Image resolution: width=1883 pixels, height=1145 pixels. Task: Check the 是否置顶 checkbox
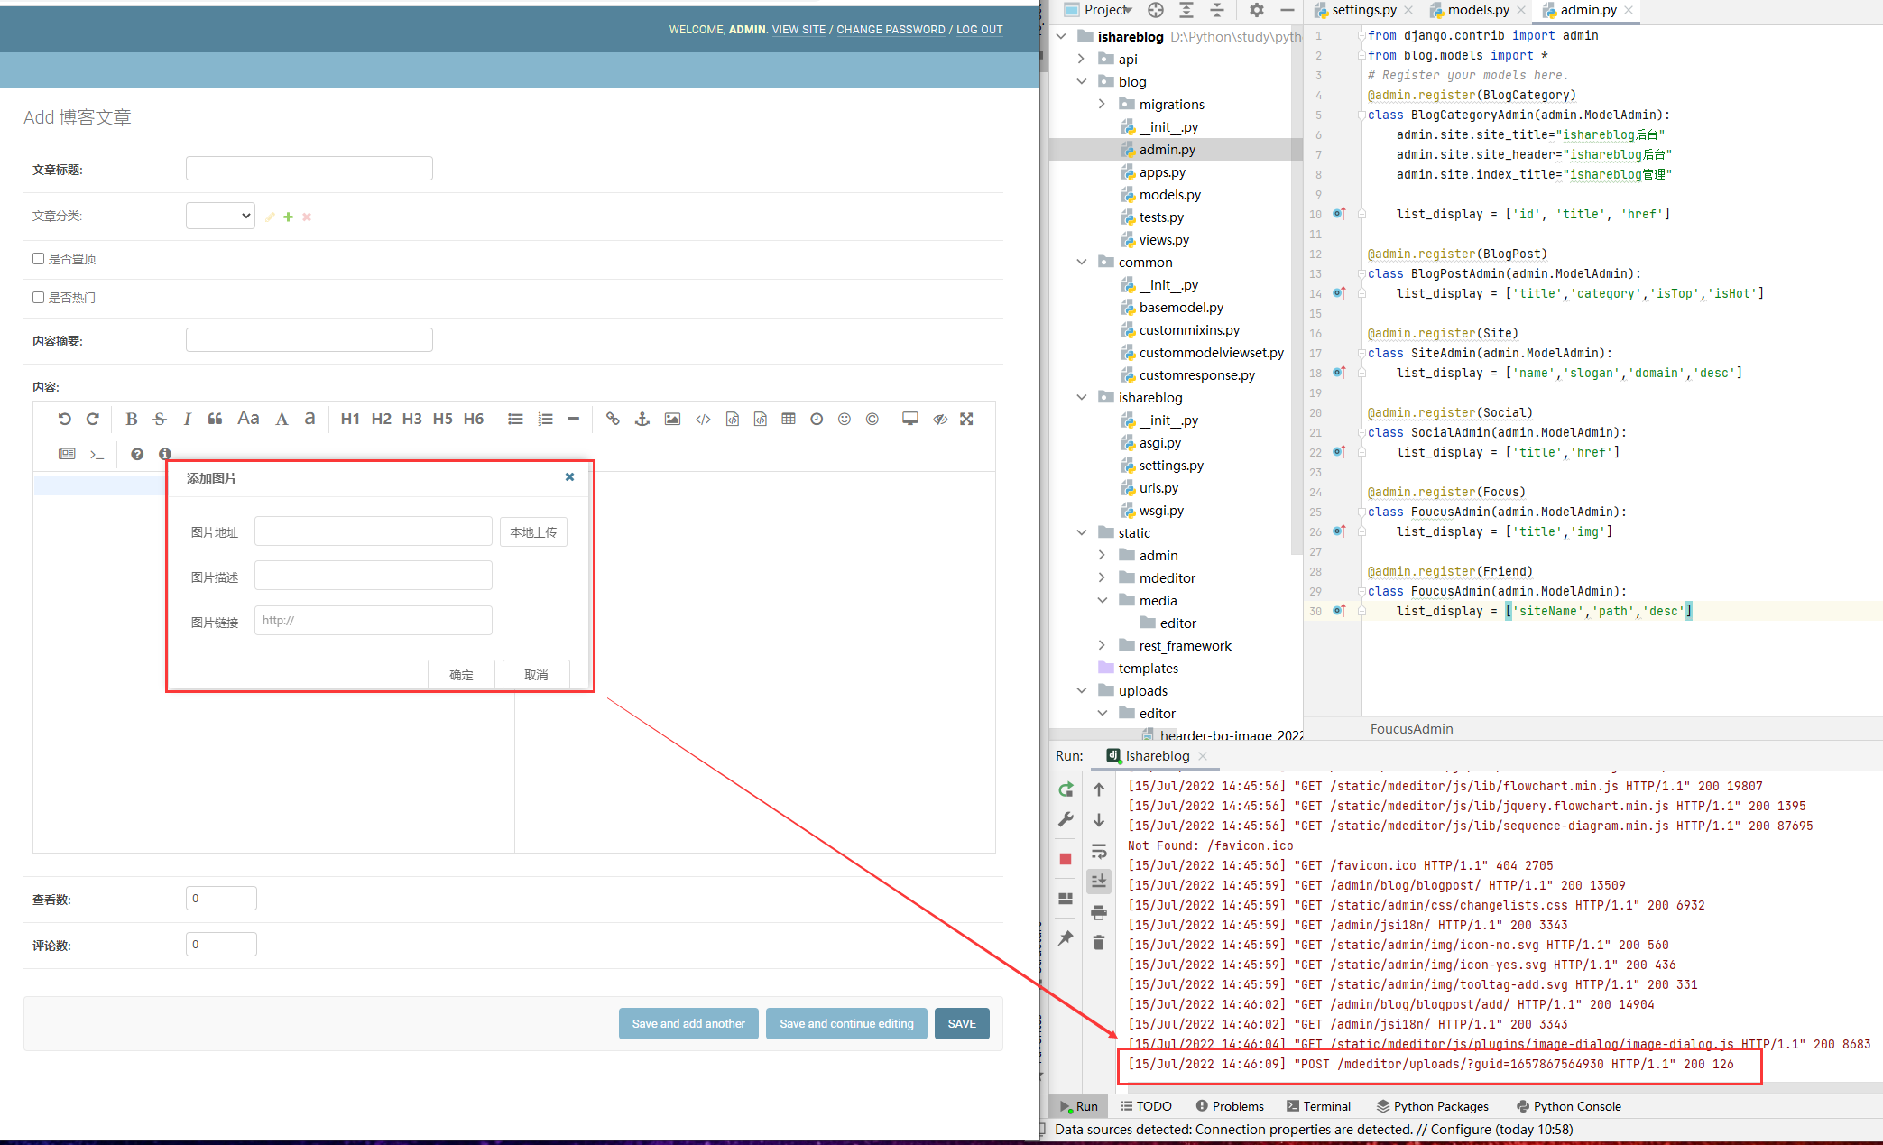coord(38,259)
